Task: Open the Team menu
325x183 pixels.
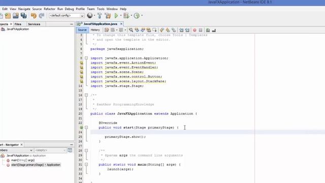Action: (91, 9)
